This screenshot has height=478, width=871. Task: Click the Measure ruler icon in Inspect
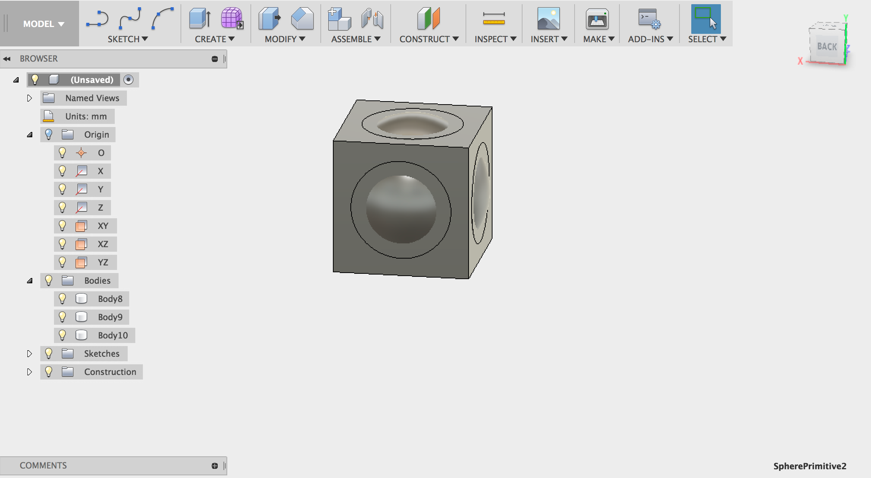(x=494, y=18)
